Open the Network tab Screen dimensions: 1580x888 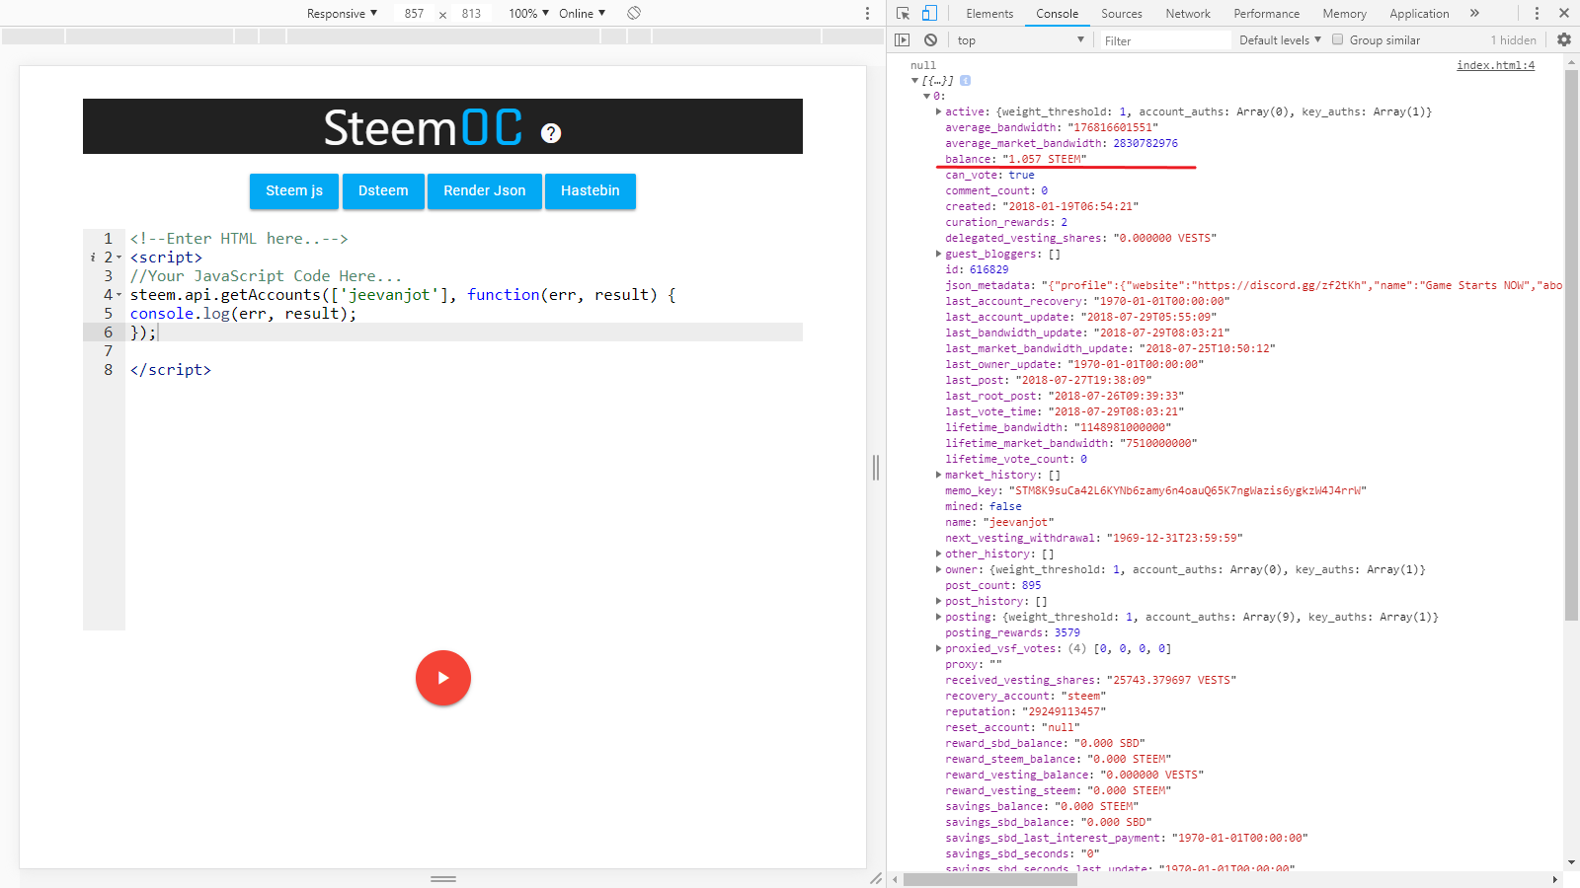coord(1188,14)
